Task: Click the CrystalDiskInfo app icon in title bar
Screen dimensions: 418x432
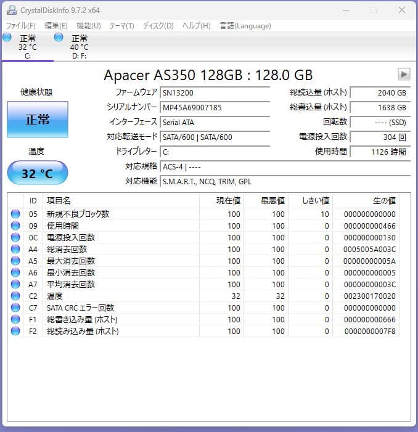Action: 12,10
